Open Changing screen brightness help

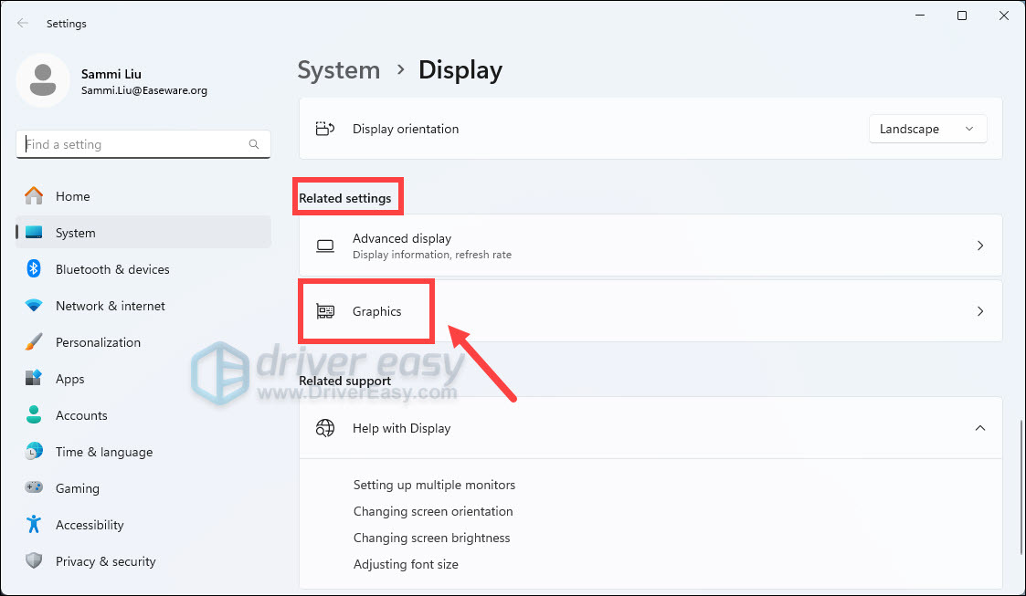tap(431, 538)
